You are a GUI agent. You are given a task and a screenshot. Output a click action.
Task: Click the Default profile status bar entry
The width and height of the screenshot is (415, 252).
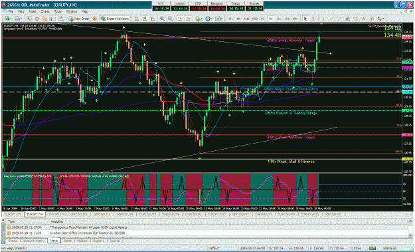click(213, 248)
